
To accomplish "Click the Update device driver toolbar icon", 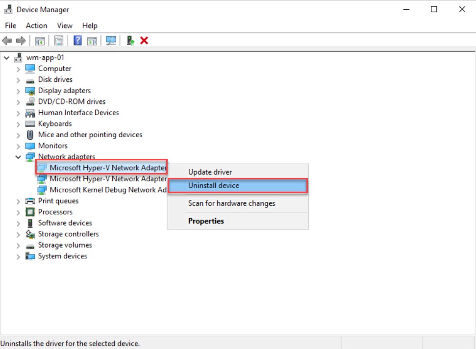I will pyautogui.click(x=130, y=41).
